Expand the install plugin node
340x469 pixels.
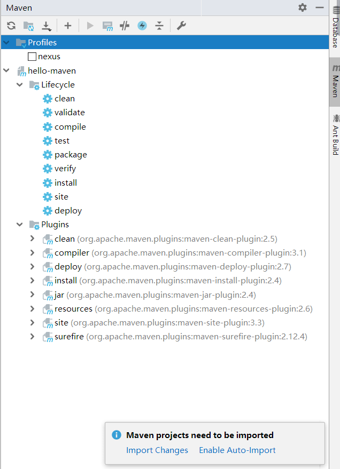(33, 280)
